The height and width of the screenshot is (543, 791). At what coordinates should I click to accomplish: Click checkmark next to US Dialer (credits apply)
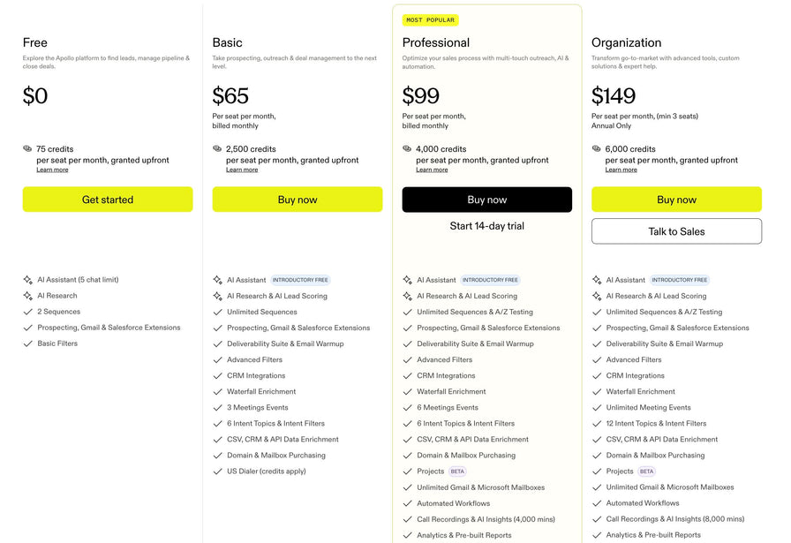[217, 471]
